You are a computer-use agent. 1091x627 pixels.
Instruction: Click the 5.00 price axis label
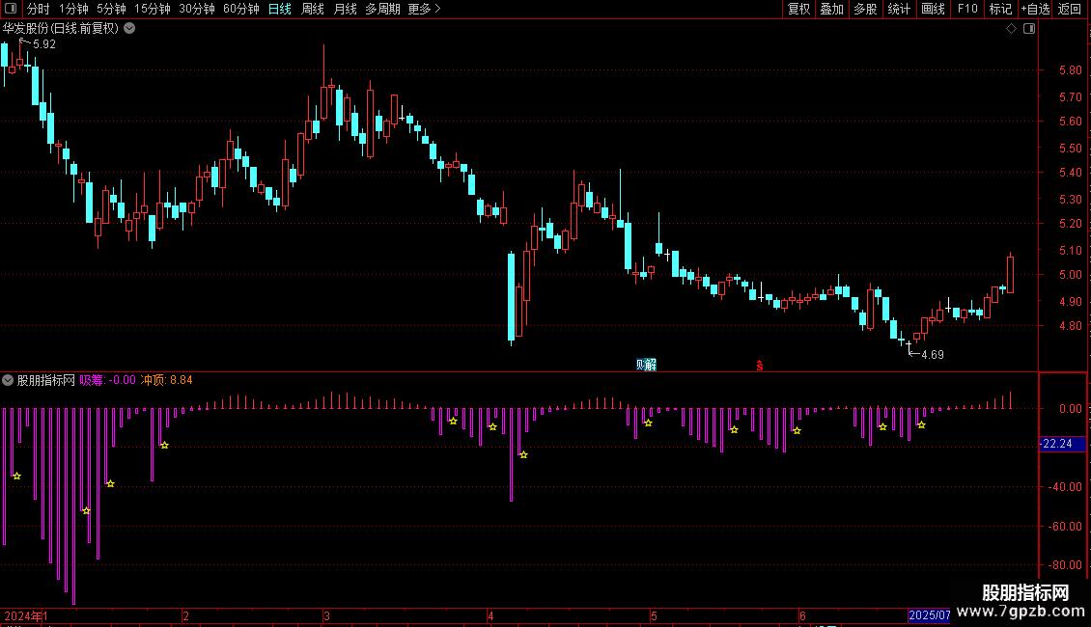click(x=1071, y=275)
